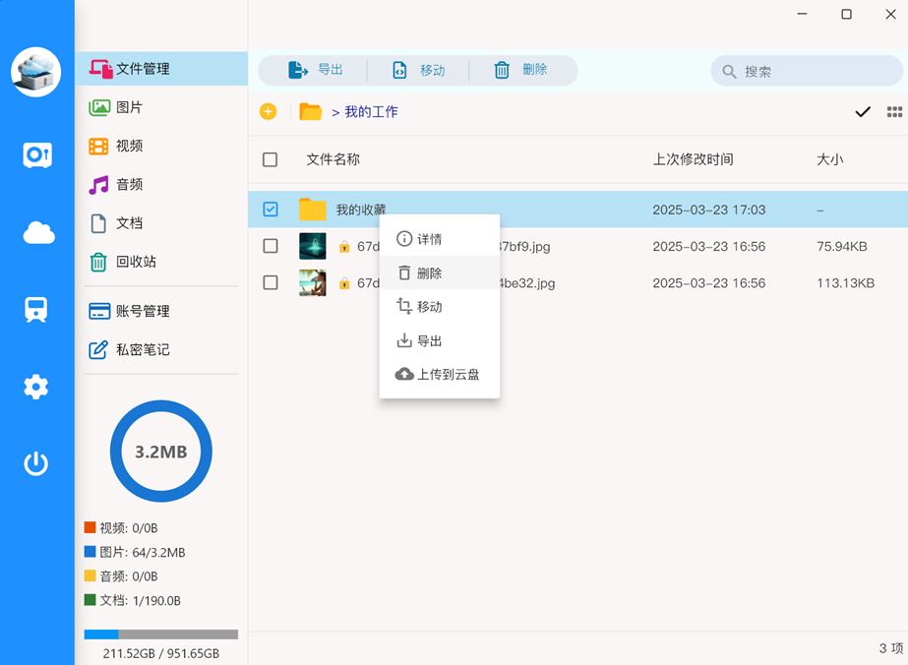Open the safe box icon in blue sidebar
This screenshot has width=908, height=665.
tap(37, 155)
